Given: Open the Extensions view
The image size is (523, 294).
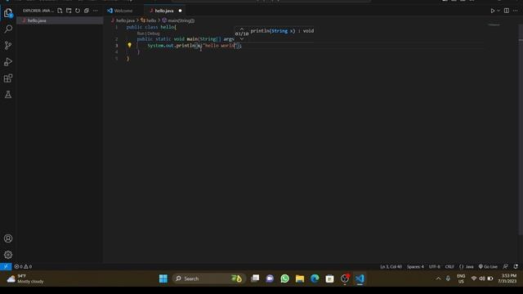Looking at the screenshot, I should pyautogui.click(x=8, y=78).
